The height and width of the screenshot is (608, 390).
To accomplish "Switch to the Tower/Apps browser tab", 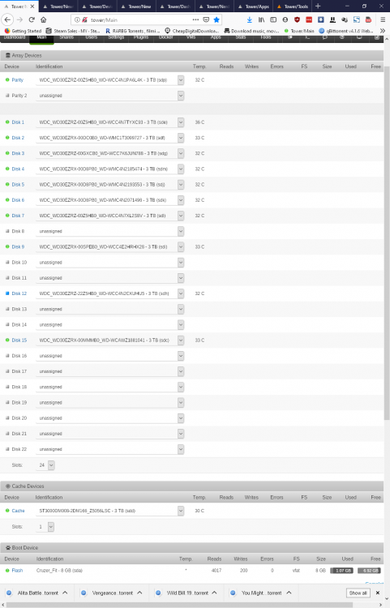I will point(253,6).
